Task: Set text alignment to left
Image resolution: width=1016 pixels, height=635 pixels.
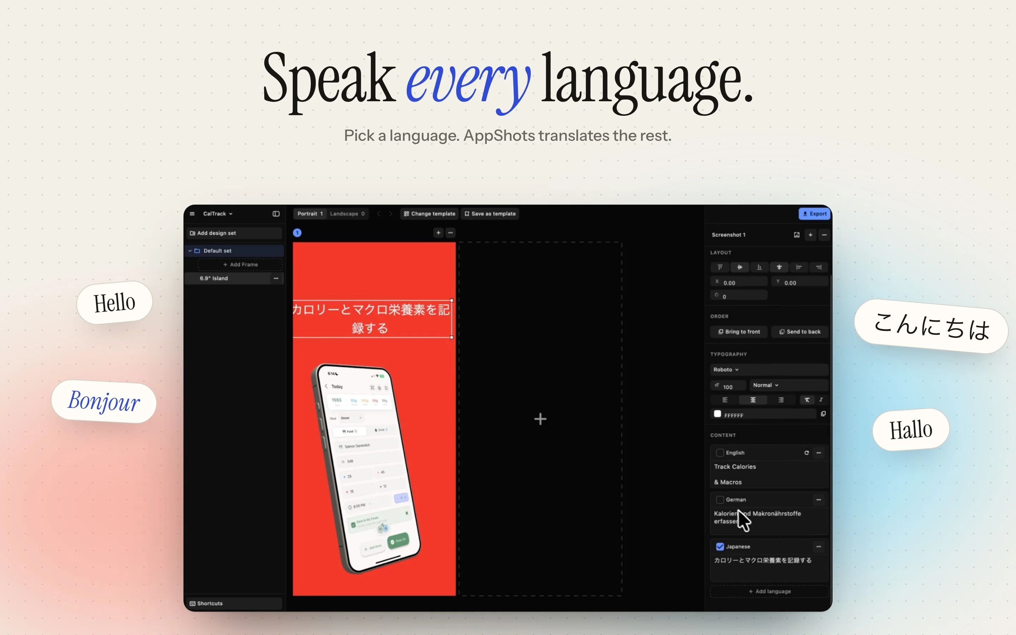Action: [x=725, y=400]
